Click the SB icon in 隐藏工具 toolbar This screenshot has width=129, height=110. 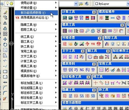click(x=93, y=96)
